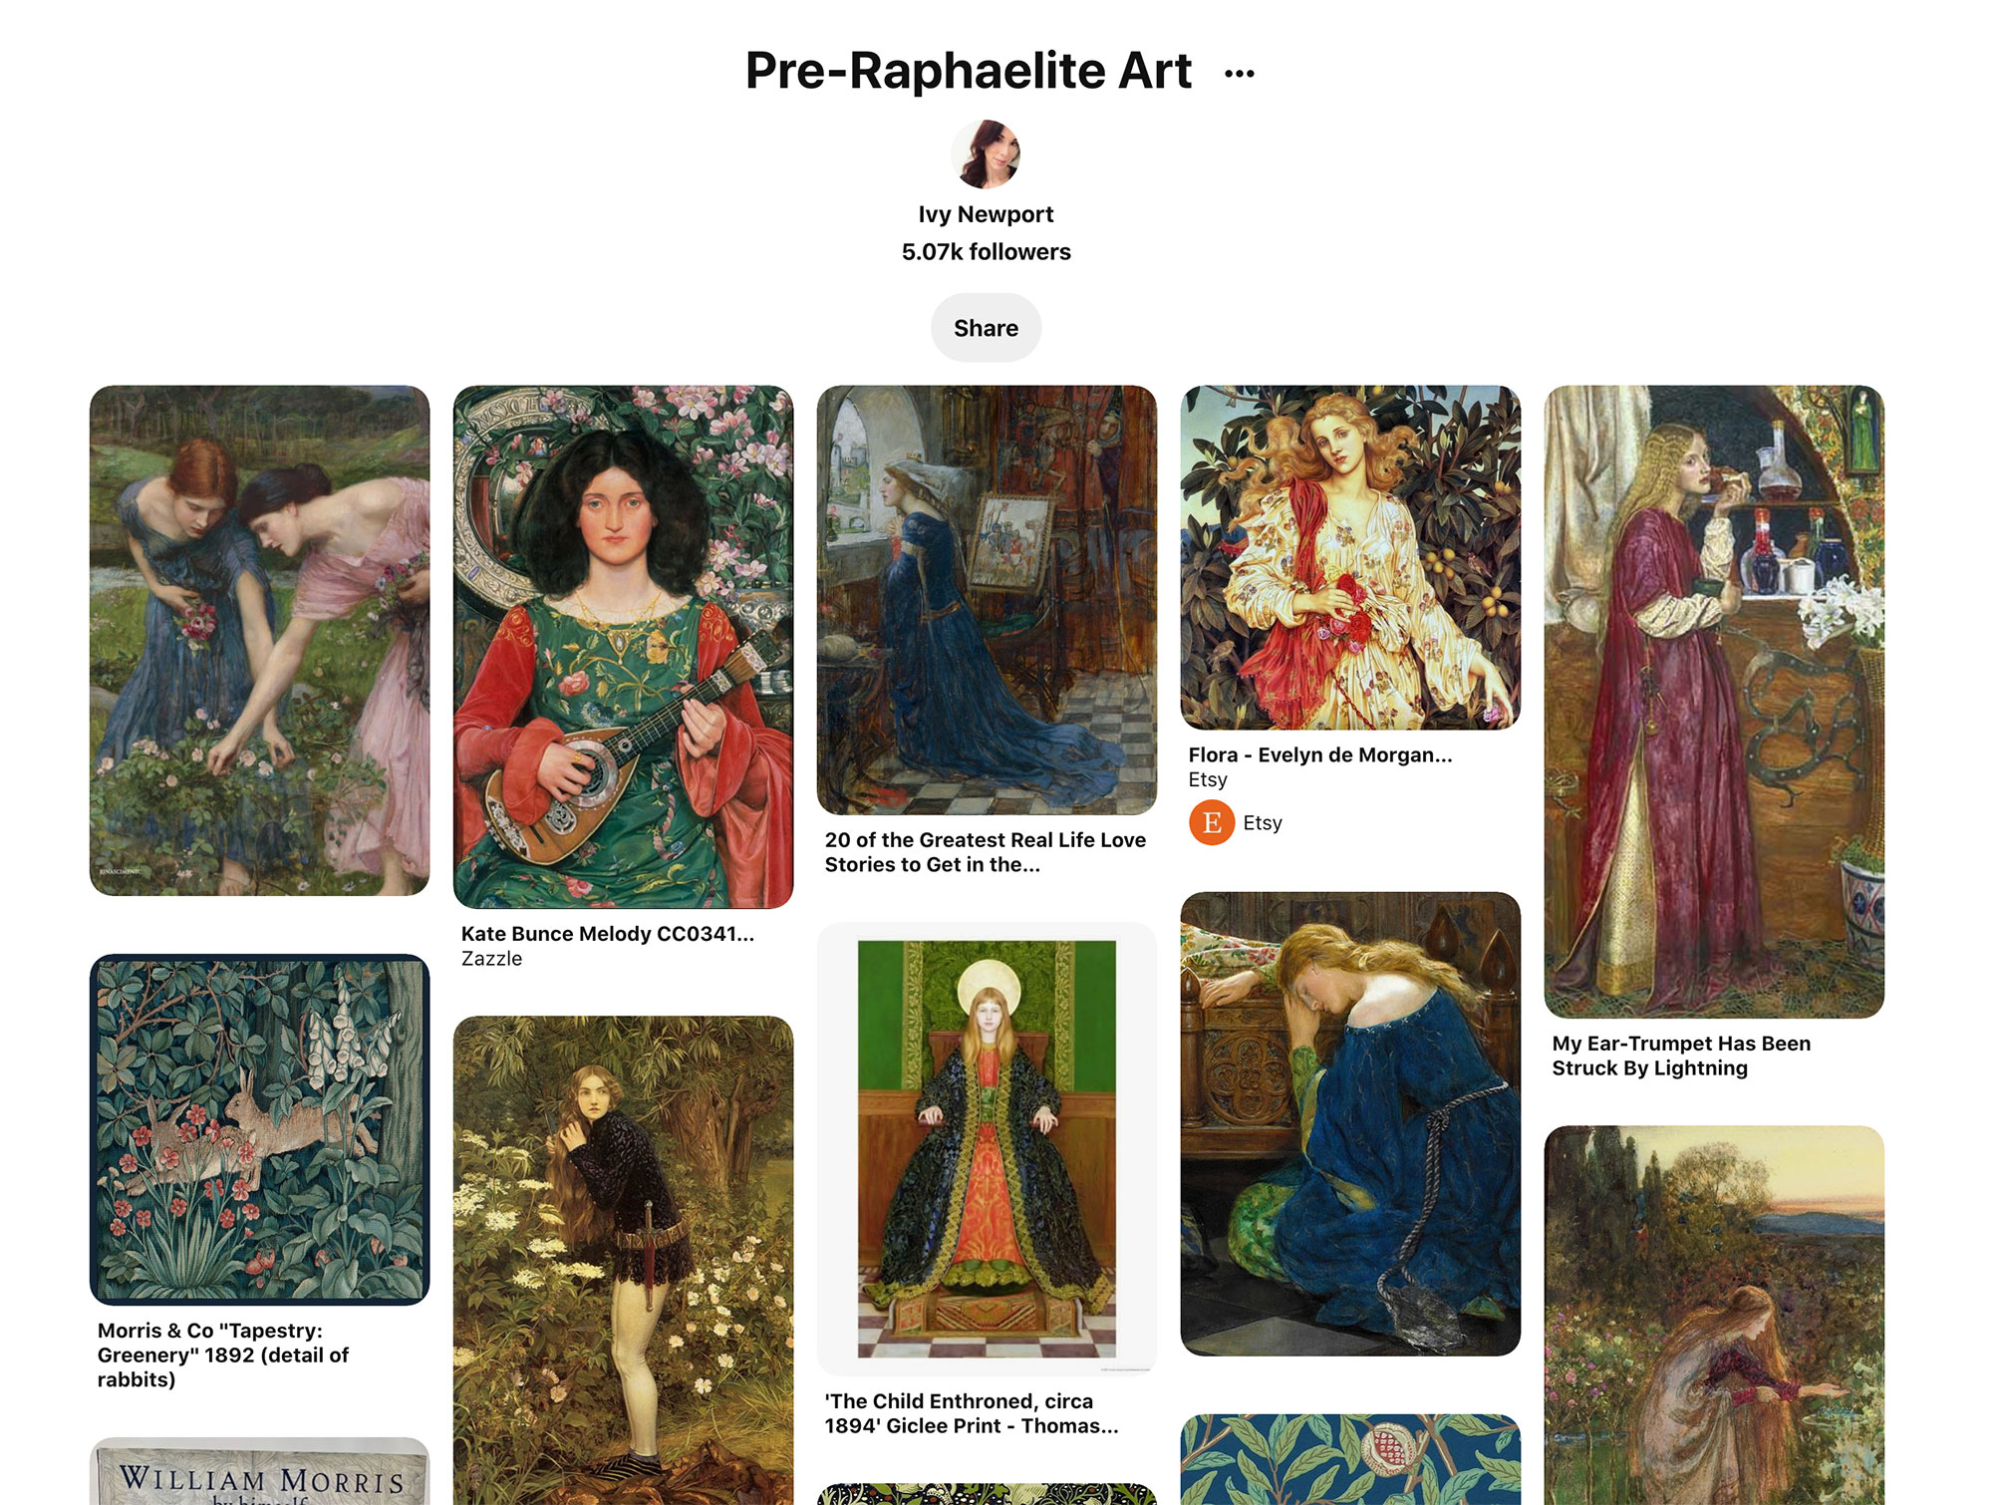Open Ivy Newport profile name link
The height and width of the screenshot is (1505, 1993).
coord(986,214)
